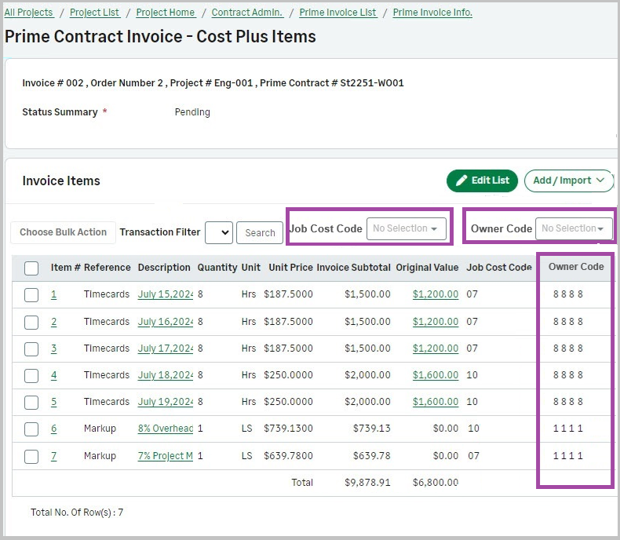Open item number 7 link

(x=54, y=456)
